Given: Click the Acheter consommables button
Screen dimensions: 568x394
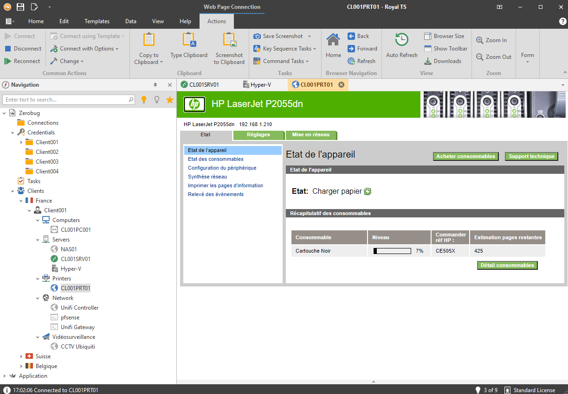Looking at the screenshot, I should pyautogui.click(x=465, y=157).
